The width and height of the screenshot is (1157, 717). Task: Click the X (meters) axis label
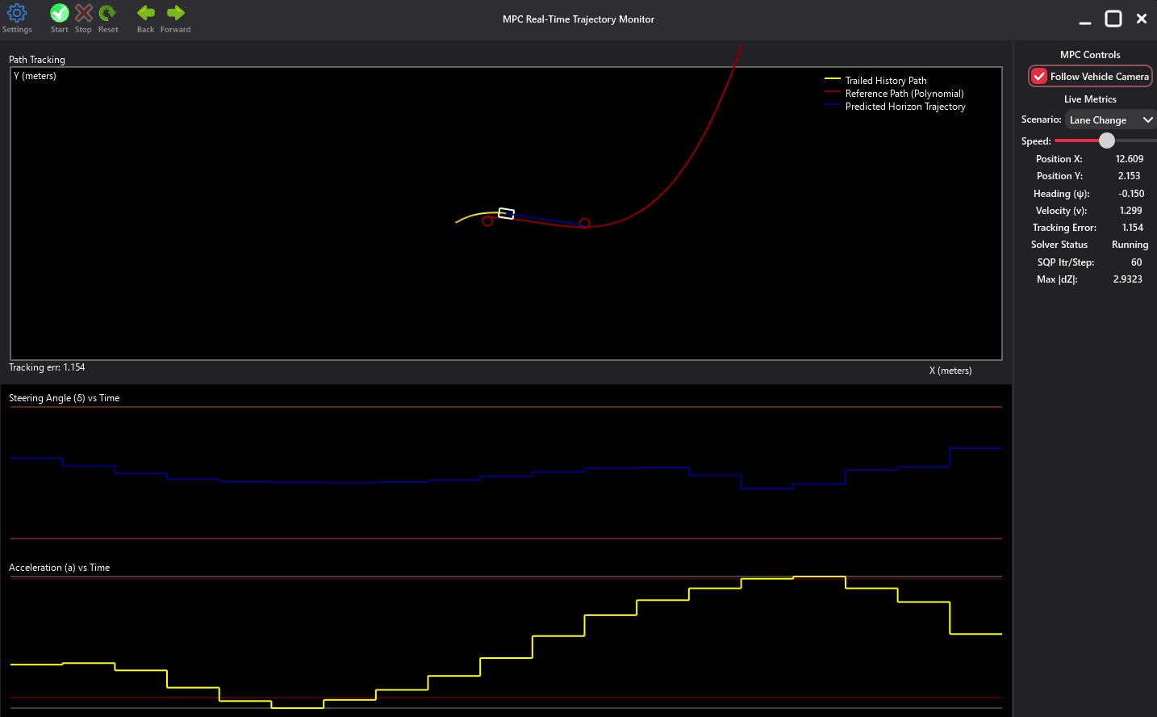pyautogui.click(x=950, y=371)
